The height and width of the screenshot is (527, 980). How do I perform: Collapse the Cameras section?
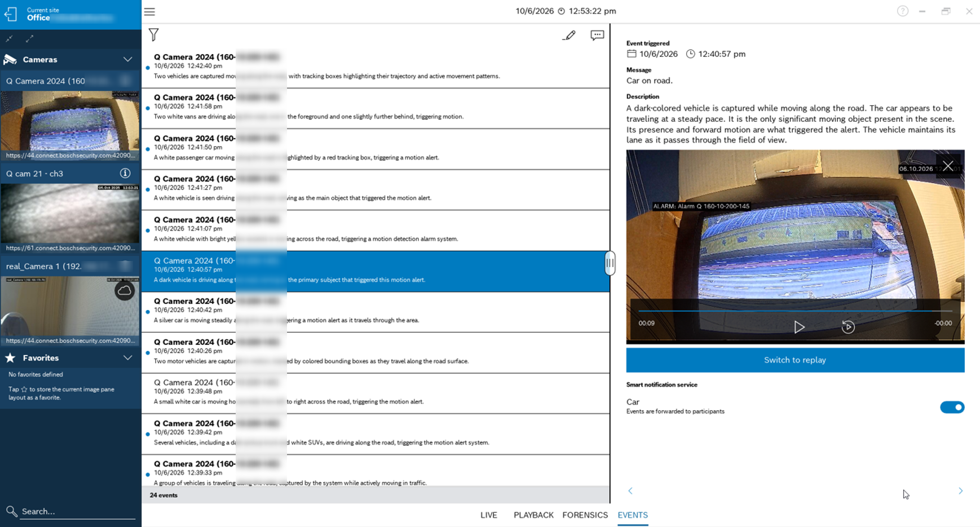tap(127, 59)
